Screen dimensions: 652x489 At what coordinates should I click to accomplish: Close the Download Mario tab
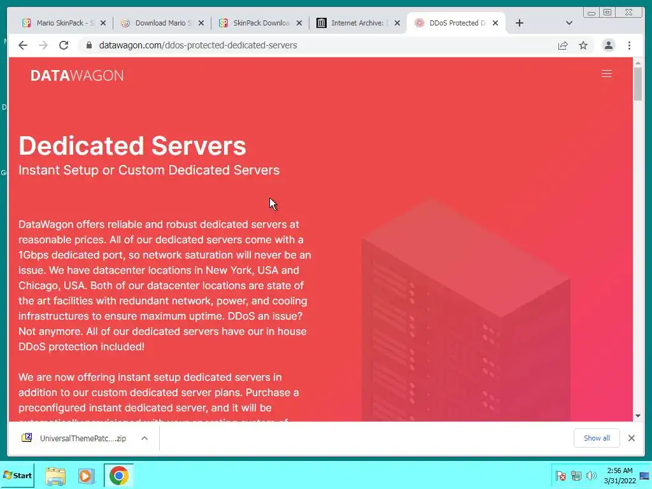(201, 23)
